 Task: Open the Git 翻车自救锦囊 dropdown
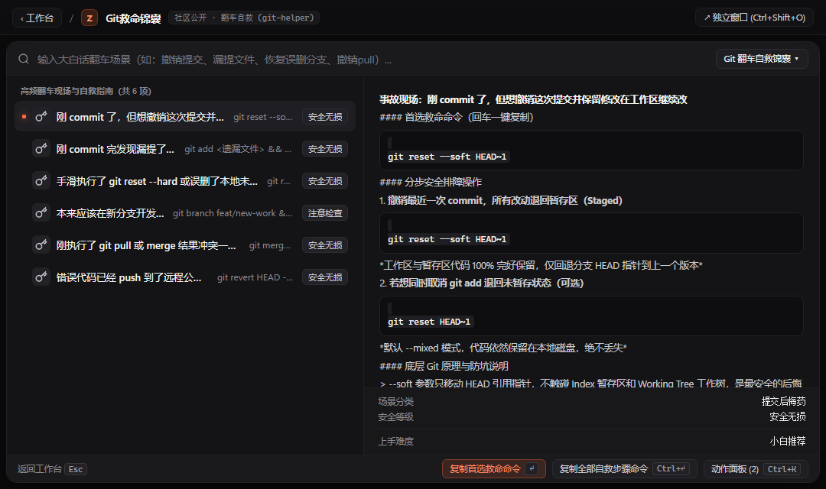(x=762, y=59)
